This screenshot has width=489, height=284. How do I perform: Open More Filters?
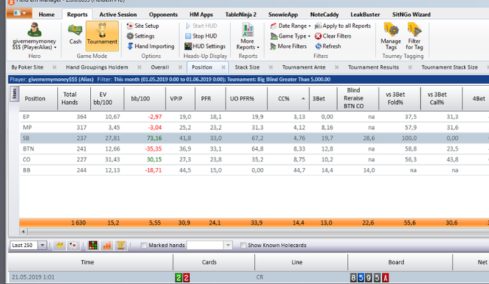tap(289, 46)
